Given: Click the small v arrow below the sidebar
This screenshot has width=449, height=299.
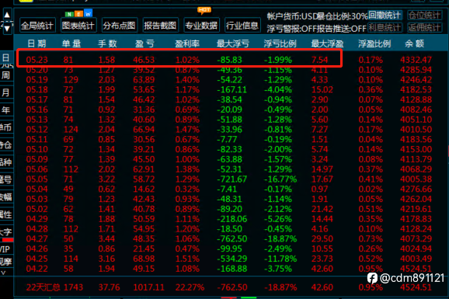Looking at the screenshot, I should point(3,273).
